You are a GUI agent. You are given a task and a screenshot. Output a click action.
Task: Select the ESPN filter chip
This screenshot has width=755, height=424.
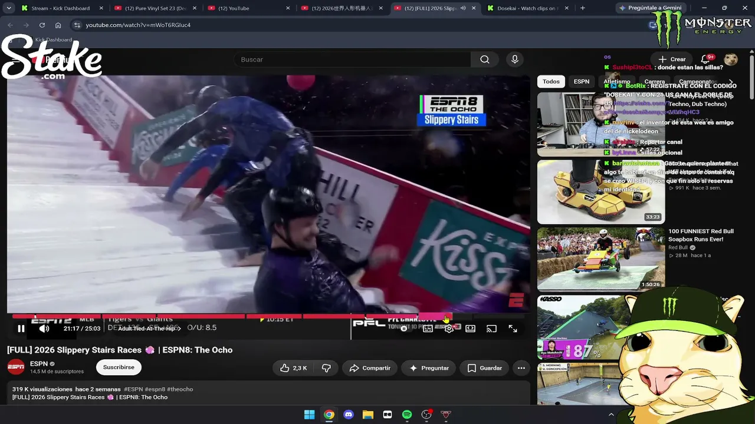(582, 82)
